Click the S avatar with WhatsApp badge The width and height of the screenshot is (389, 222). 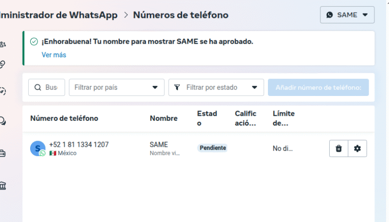[38, 148]
